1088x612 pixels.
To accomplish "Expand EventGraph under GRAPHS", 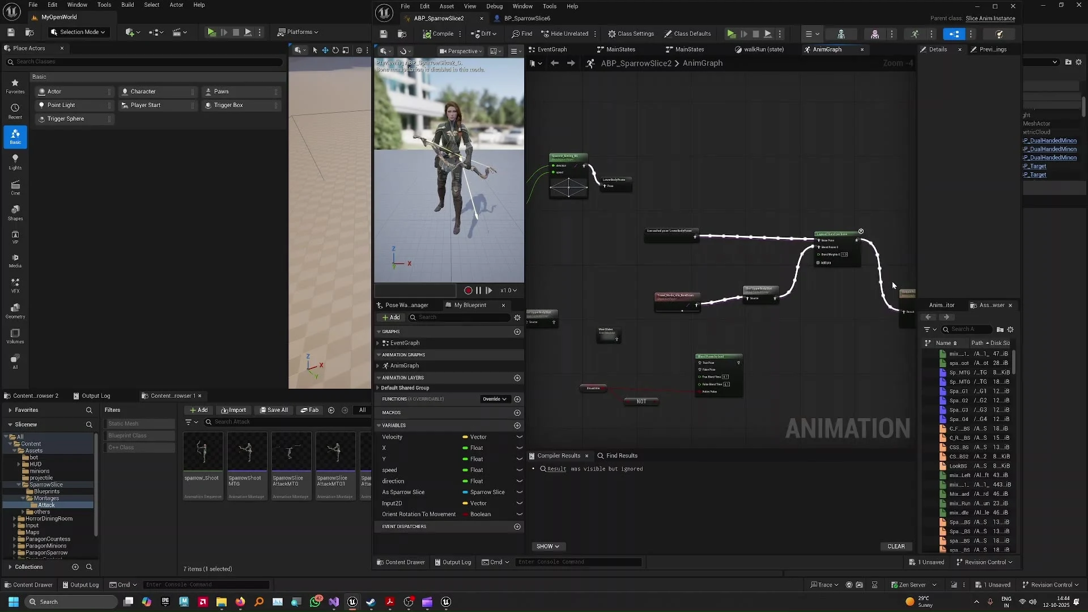I will (378, 343).
